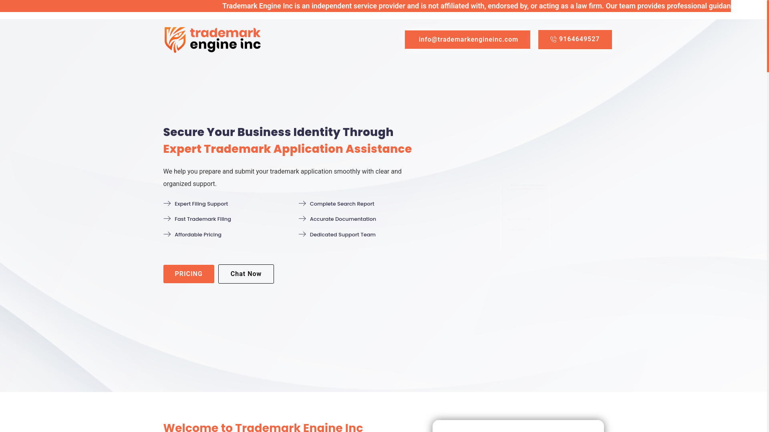Click the info@trademarkengineinc.com email button
The height and width of the screenshot is (432, 769).
point(467,40)
